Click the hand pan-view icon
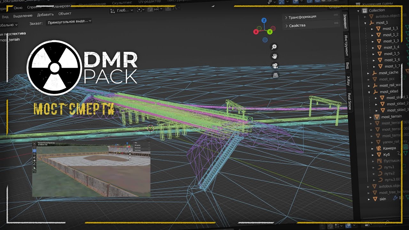 tap(274, 56)
